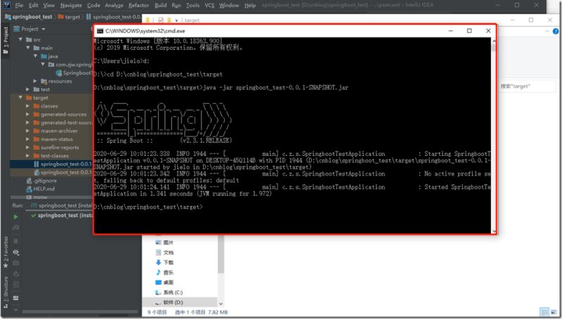
Task: Open the Refactor menu
Action: pos(138,5)
